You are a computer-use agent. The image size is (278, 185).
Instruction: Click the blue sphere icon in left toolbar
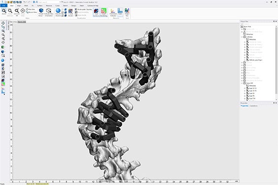2,61
